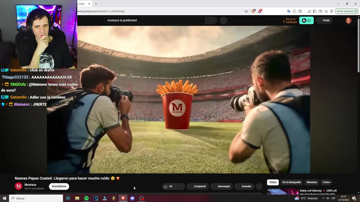Click the video player showing fries cup

(178, 100)
